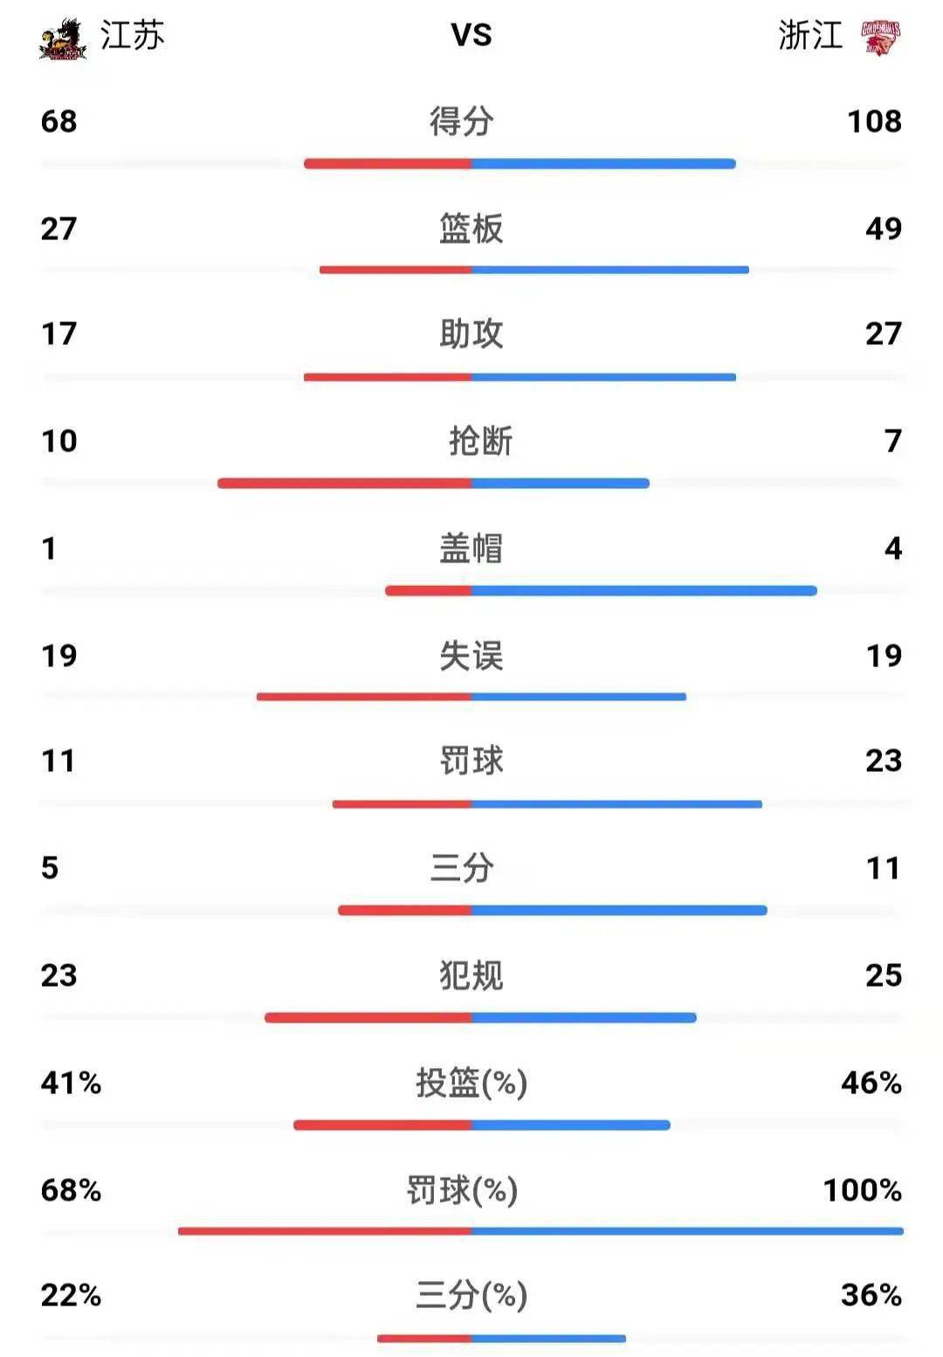Tap the 浙江 team name
Screen dimensions: 943x1357
(810, 36)
